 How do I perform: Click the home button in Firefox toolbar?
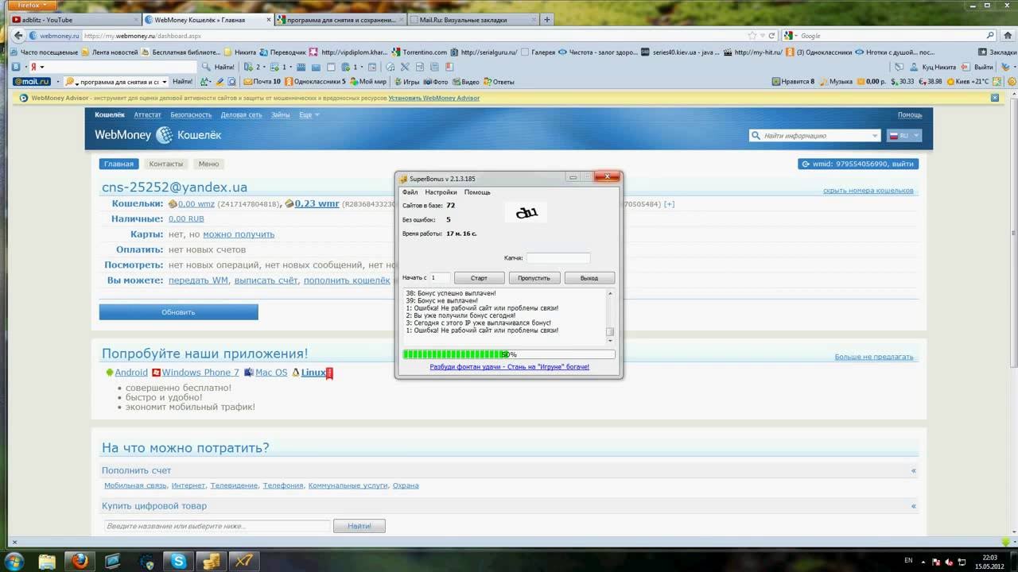[x=1007, y=36]
